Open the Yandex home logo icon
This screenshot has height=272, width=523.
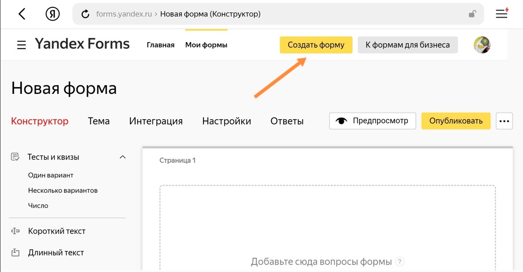coord(53,14)
